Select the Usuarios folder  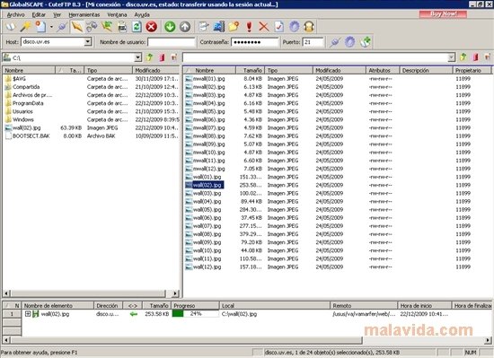(x=22, y=111)
